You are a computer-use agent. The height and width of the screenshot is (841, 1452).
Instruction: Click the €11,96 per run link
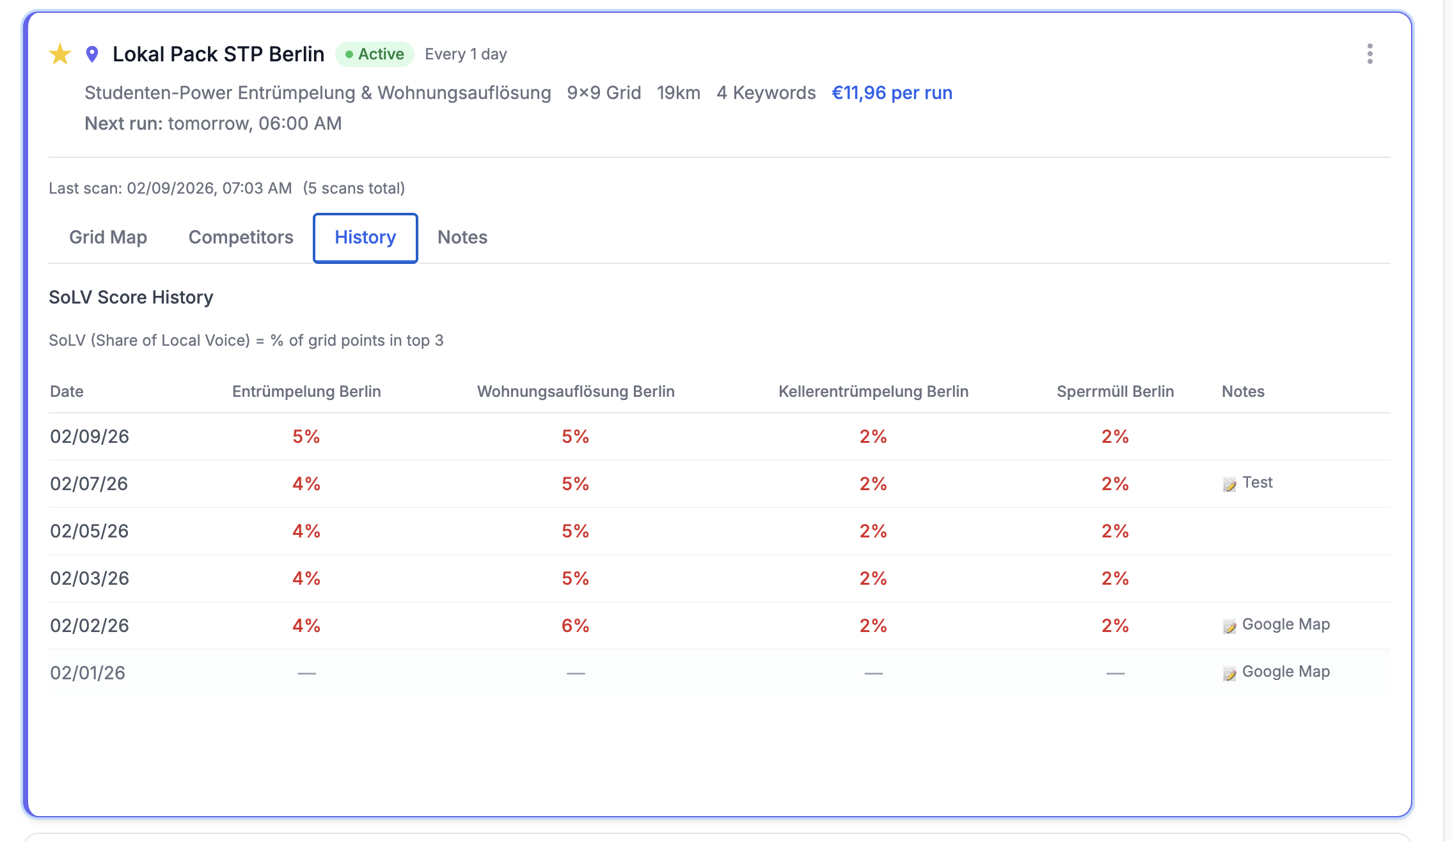[892, 93]
